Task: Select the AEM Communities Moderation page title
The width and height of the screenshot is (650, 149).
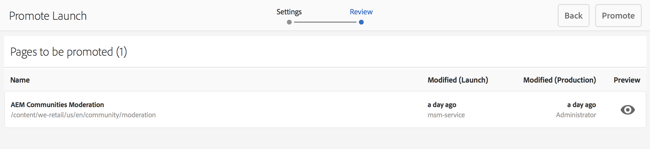Action: point(57,105)
